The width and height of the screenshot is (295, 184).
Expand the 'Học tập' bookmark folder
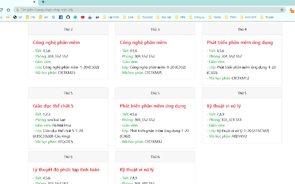click(x=163, y=17)
